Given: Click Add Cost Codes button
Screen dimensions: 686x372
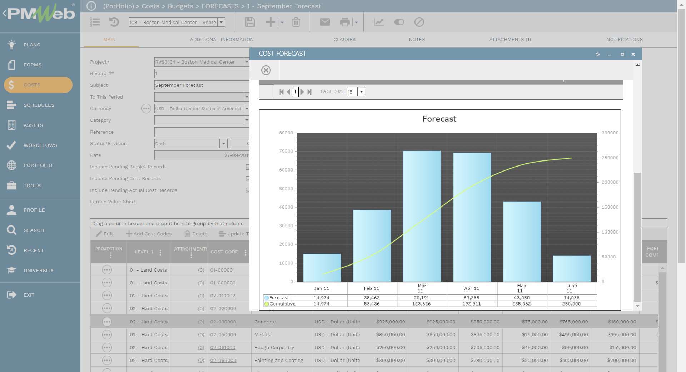Looking at the screenshot, I should point(149,234).
